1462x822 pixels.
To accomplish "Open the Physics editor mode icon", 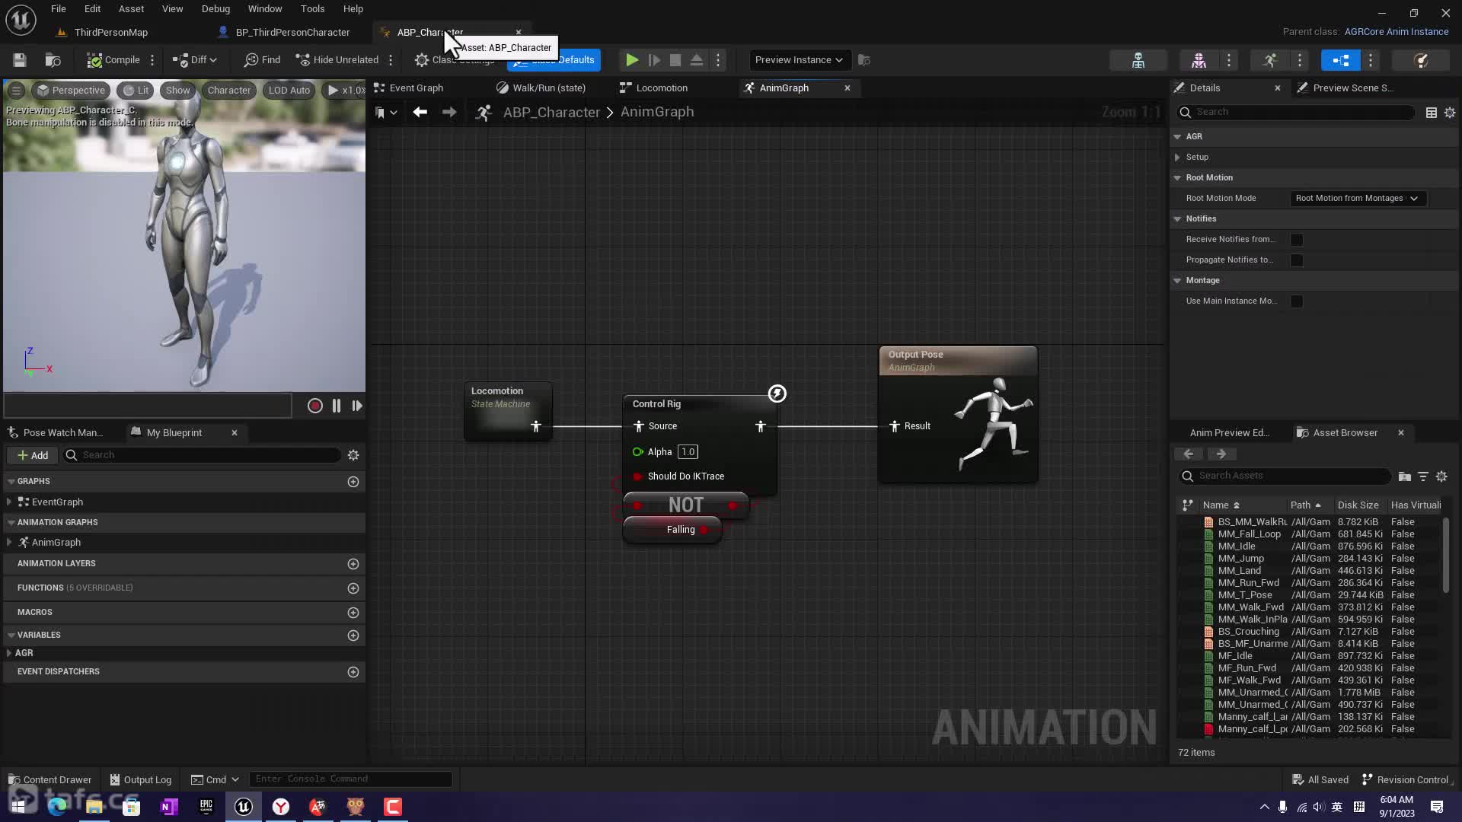I will [x=1421, y=60].
